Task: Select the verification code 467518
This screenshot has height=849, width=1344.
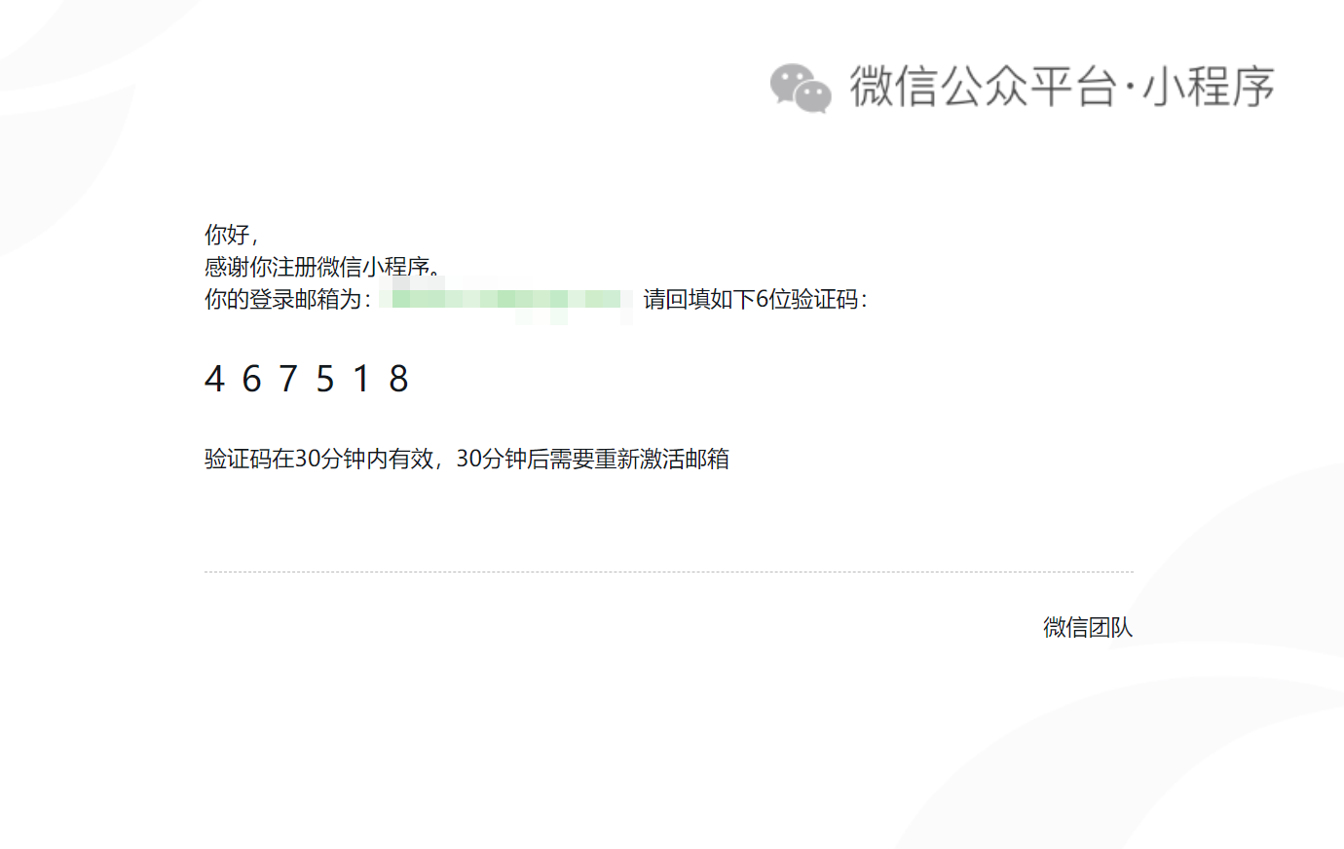Action: pyautogui.click(x=307, y=379)
